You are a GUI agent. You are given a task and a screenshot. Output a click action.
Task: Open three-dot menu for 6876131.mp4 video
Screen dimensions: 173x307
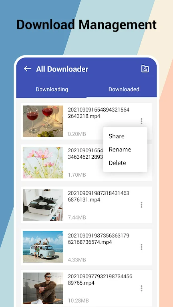click(x=141, y=205)
